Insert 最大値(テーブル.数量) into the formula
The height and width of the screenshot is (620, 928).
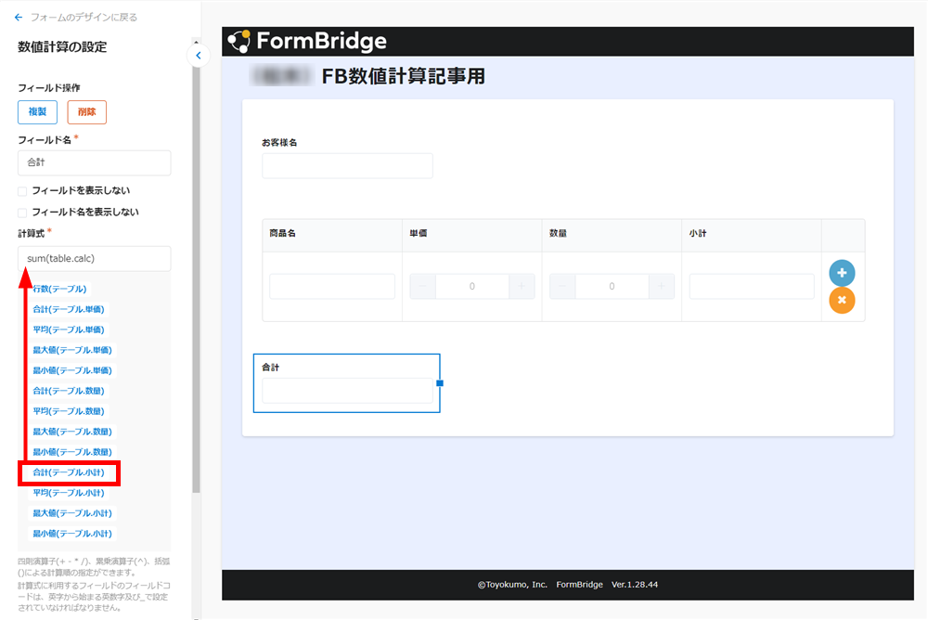72,432
